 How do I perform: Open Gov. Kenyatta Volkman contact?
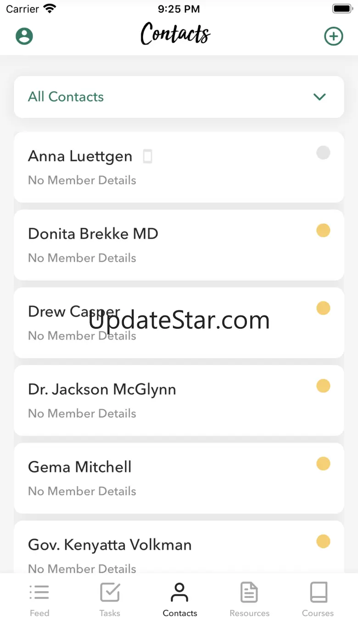(x=179, y=547)
